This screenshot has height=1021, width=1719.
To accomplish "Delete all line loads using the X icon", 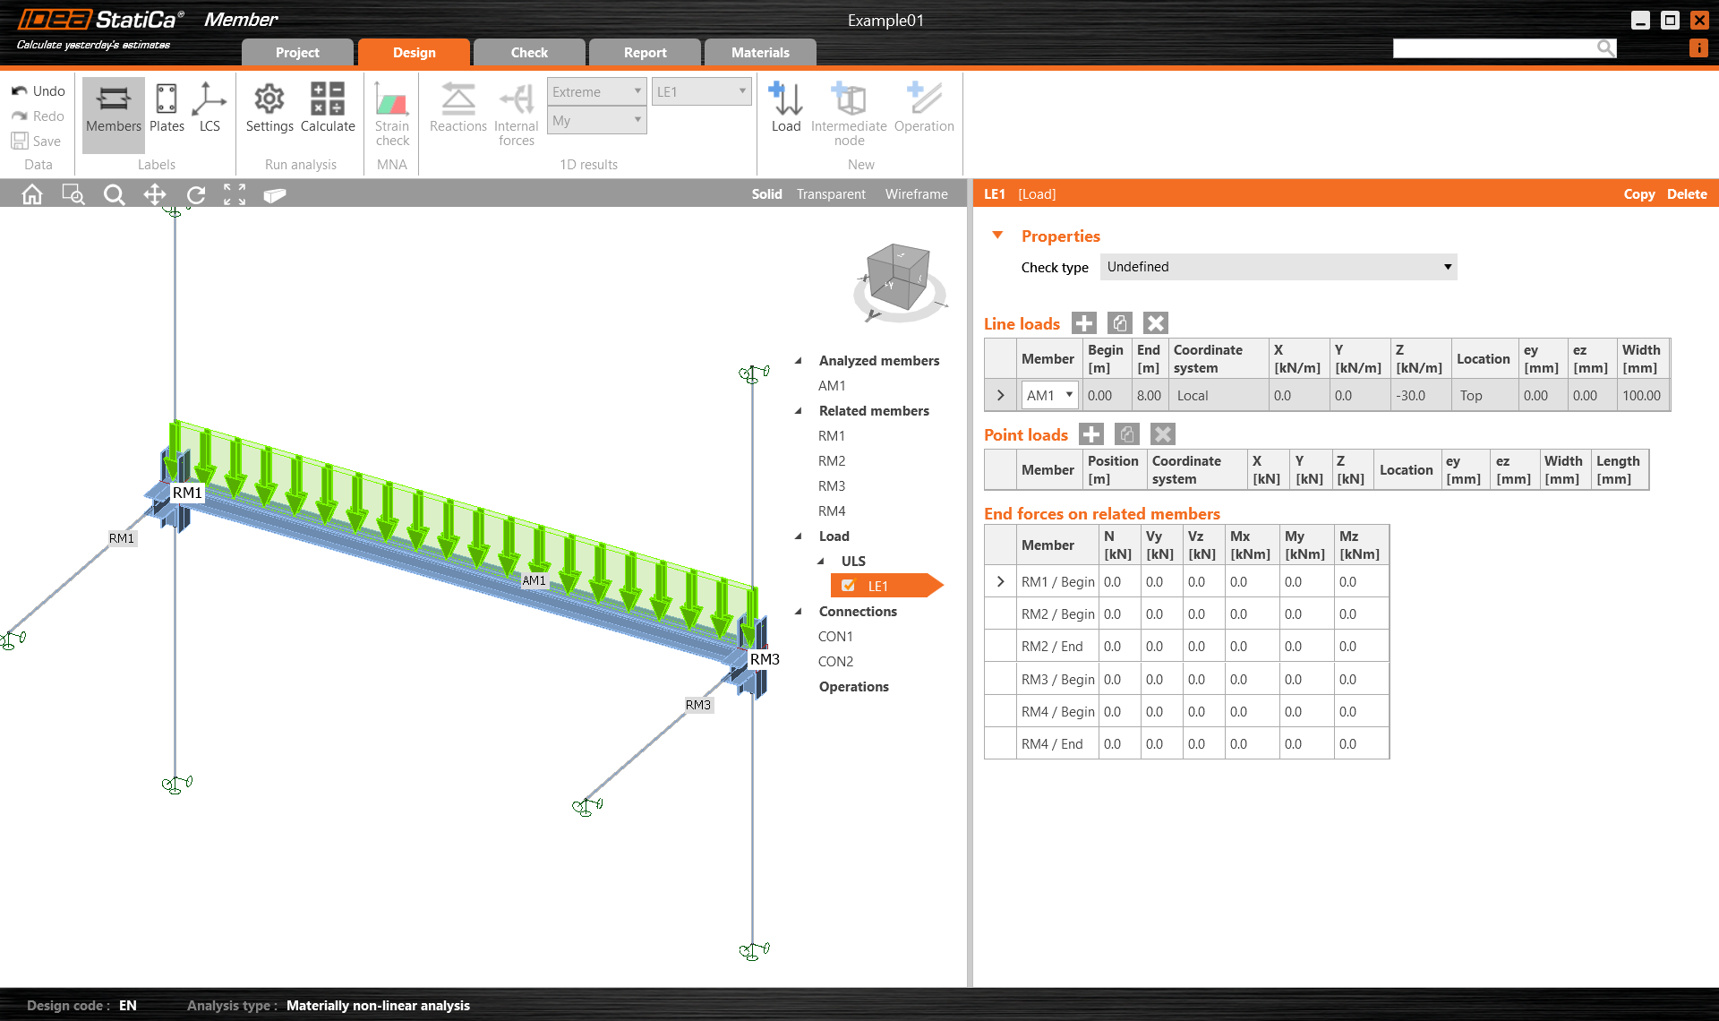I will point(1155,322).
